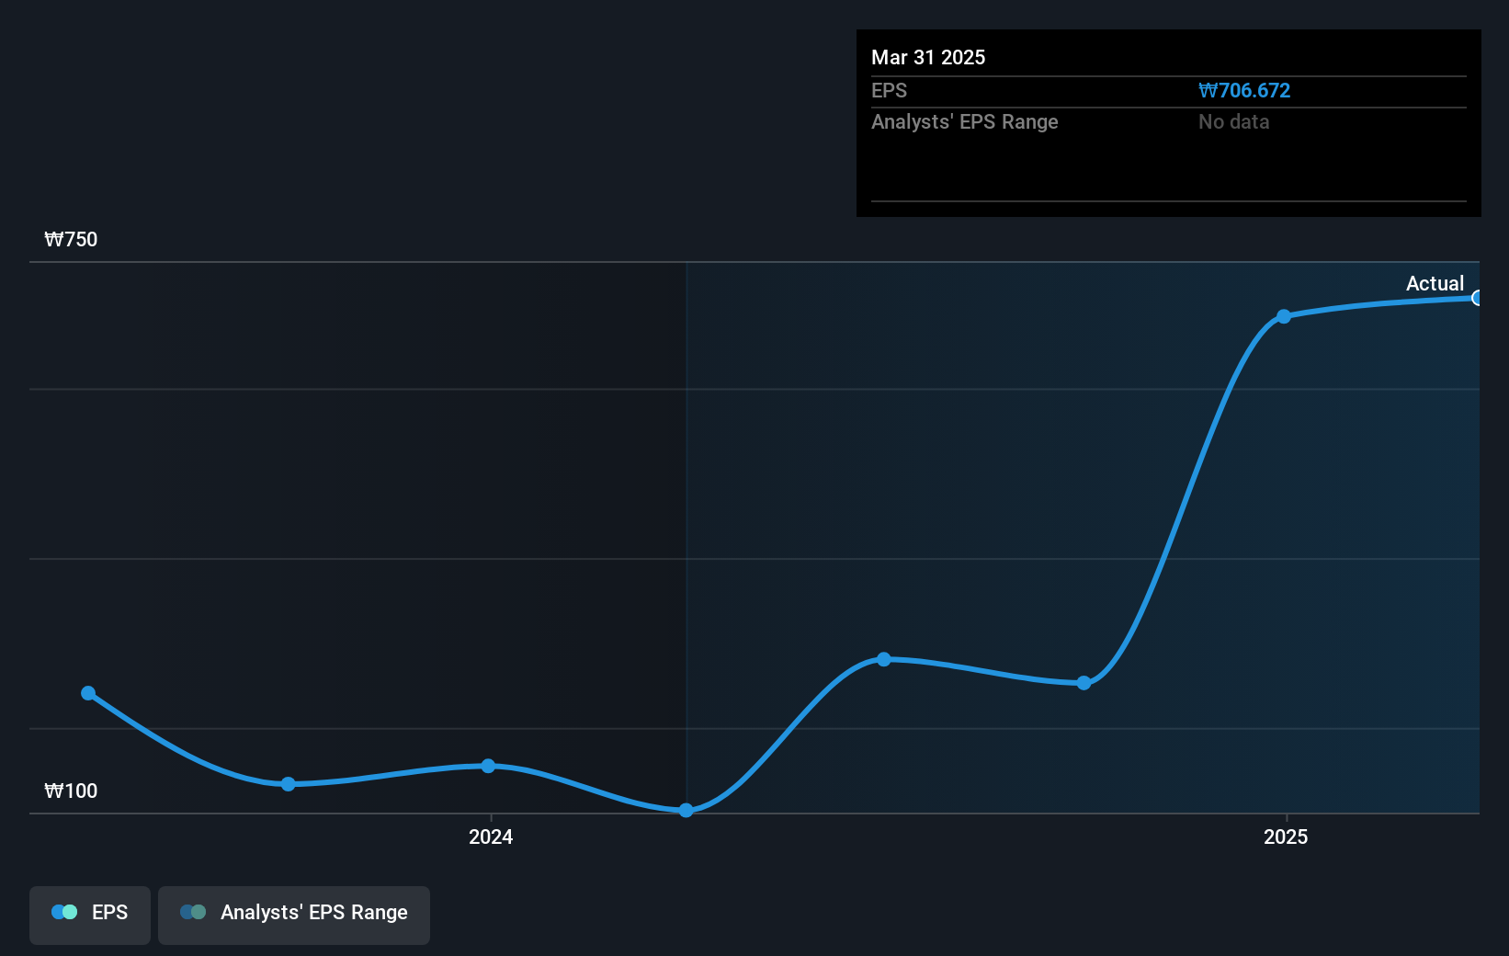Click the Analysts' EPS Range legend dots icon

tap(193, 912)
